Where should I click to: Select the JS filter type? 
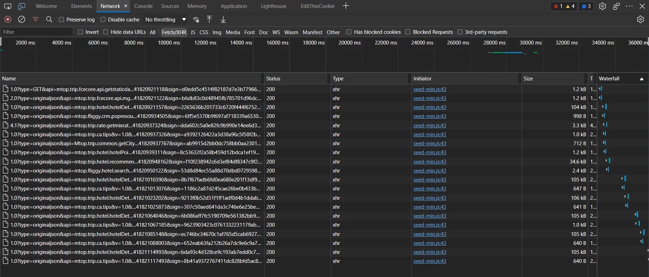pos(193,32)
